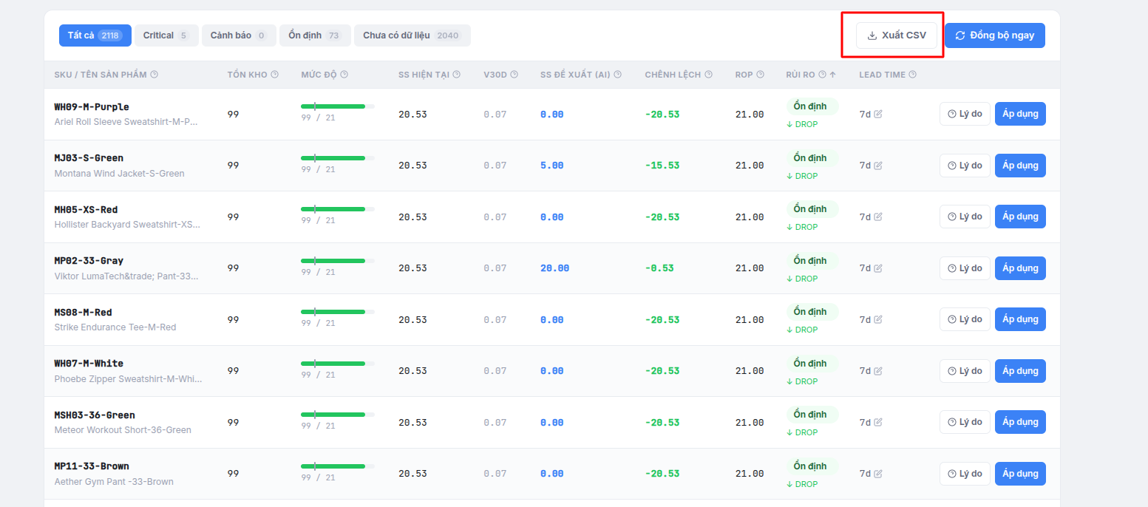
Task: Click product name Aether Gym Pant -33-Brown
Action: coord(114,482)
